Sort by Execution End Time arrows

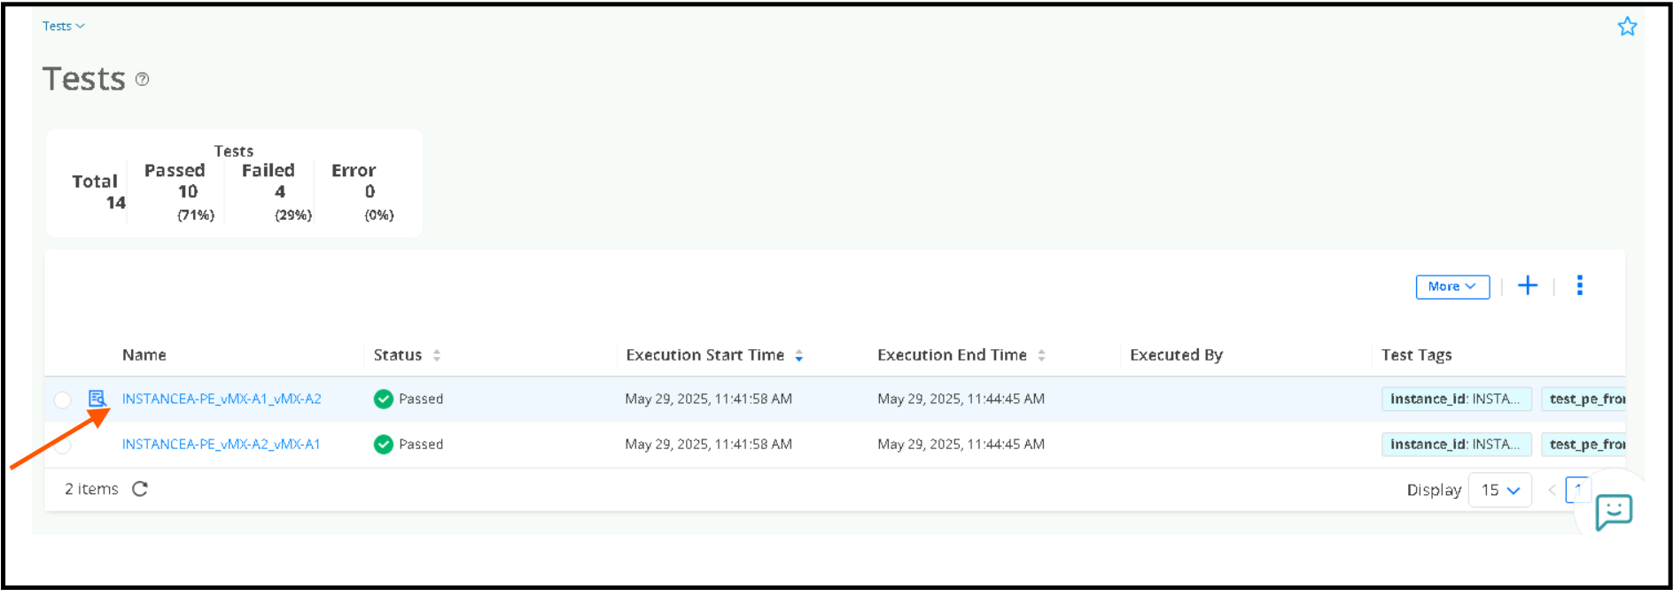coord(1041,355)
